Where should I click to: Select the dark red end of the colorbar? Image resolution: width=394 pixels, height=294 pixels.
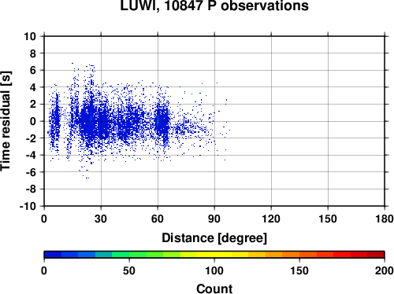tap(376, 255)
